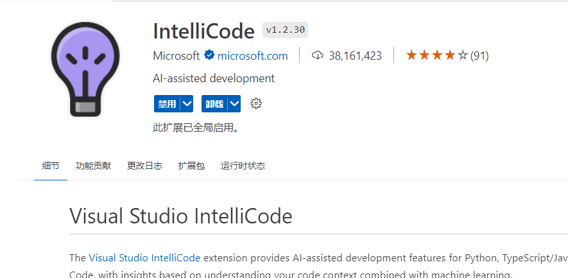Open the Visual Studio IntelliCode link in description
The image size is (568, 278).
(144, 258)
